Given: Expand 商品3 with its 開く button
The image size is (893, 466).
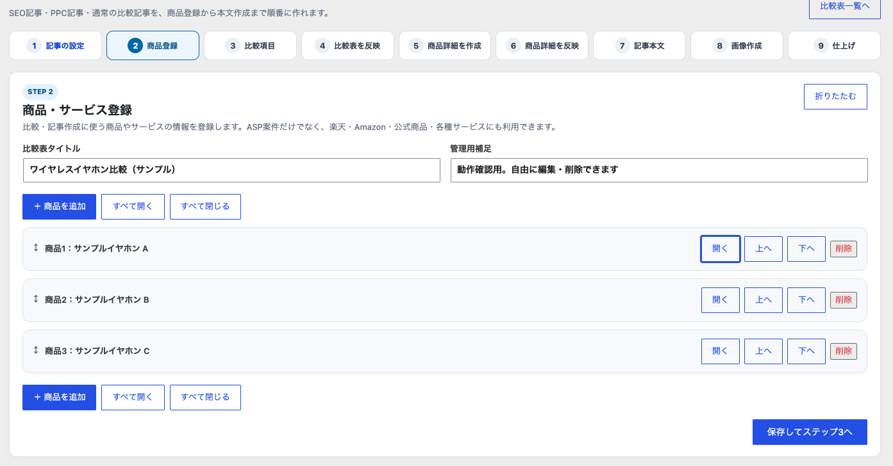Looking at the screenshot, I should point(721,351).
